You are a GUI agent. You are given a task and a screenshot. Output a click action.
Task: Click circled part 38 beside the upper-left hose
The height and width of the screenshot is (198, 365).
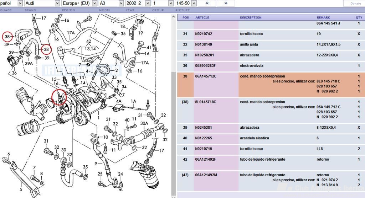(x=7, y=37)
